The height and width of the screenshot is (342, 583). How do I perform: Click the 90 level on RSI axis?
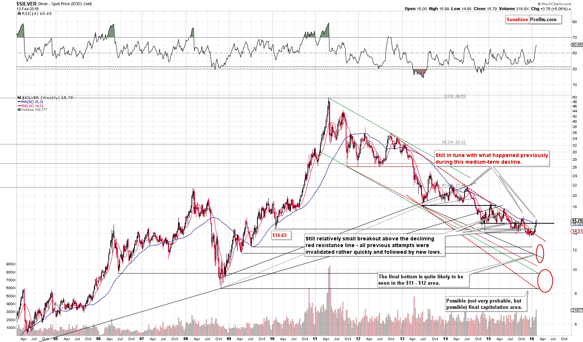575,22
